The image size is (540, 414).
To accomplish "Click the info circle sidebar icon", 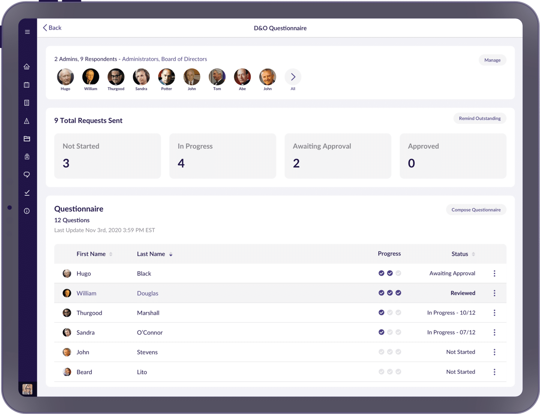I will 27,211.
